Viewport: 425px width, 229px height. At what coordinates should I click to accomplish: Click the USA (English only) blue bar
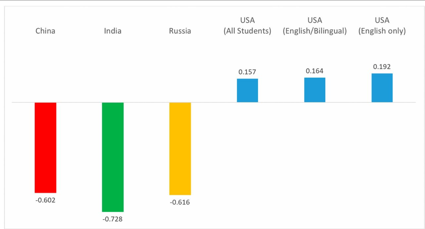[382, 88]
